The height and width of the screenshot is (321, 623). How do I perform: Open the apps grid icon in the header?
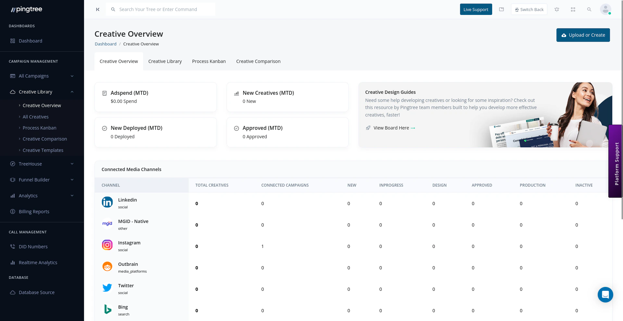pos(573,9)
